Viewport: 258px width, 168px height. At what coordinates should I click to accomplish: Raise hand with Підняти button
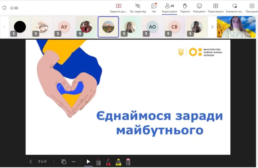(185, 8)
